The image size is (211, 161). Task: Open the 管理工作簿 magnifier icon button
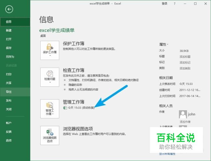(x=50, y=109)
